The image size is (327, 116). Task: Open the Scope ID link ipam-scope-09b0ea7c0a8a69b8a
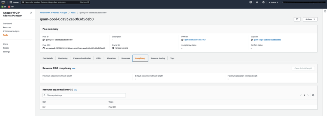(x=268, y=40)
